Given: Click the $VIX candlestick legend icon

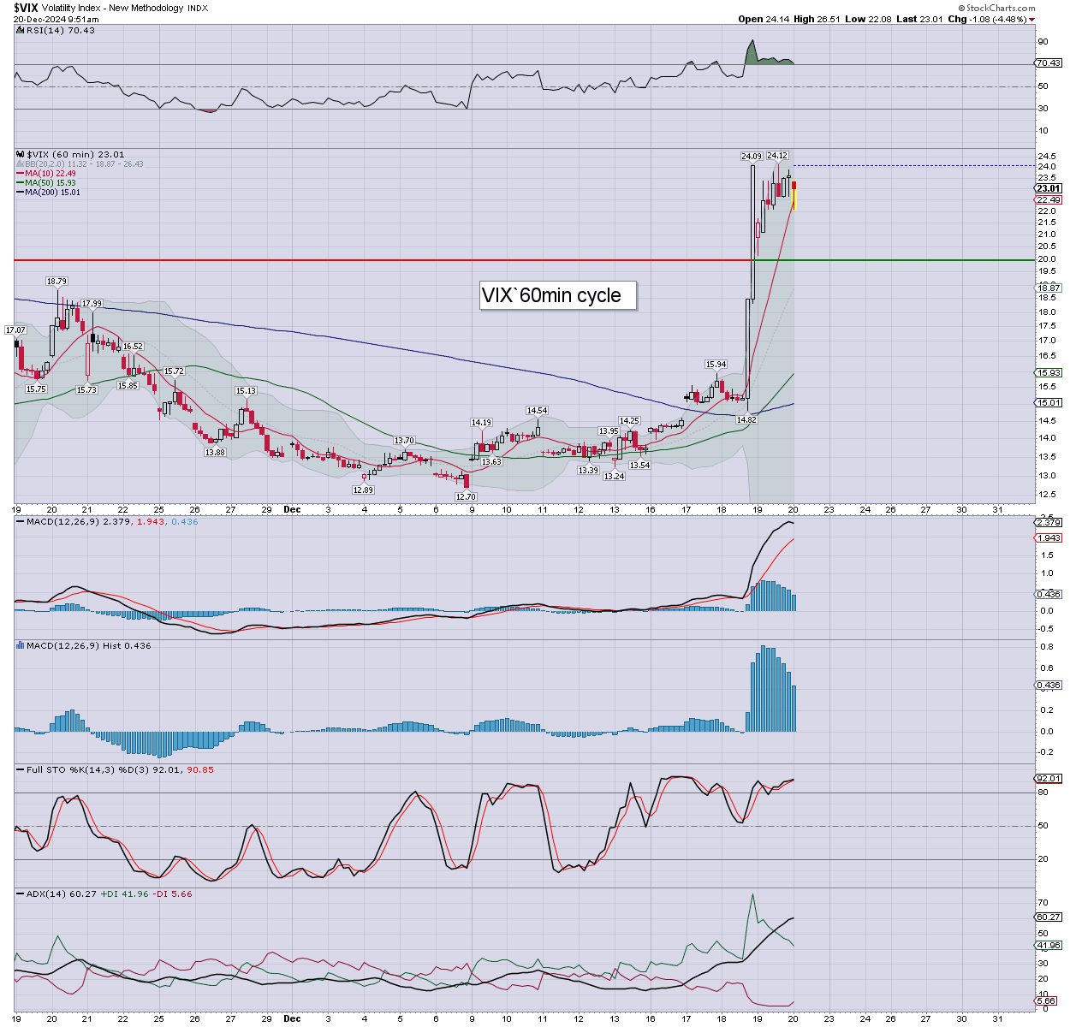Looking at the screenshot, I should (x=21, y=155).
